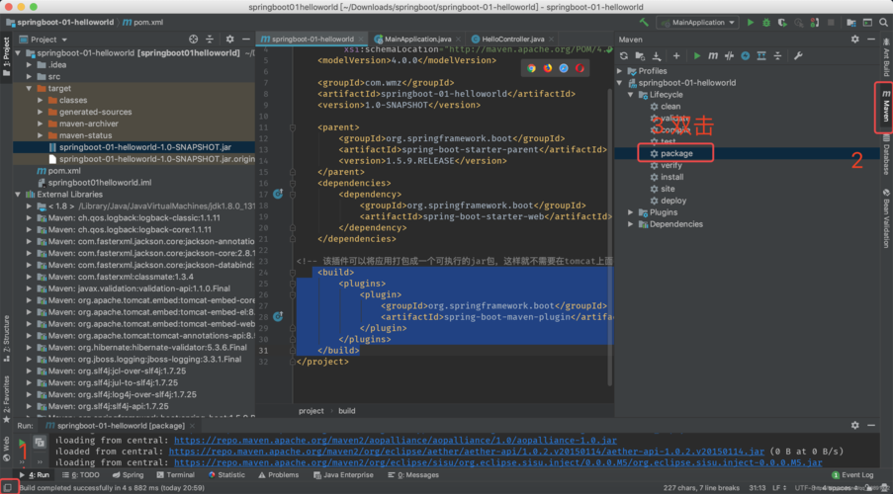This screenshot has height=494, width=893.
Task: Execute Maven goal via the italic m icon
Action: [x=712, y=55]
